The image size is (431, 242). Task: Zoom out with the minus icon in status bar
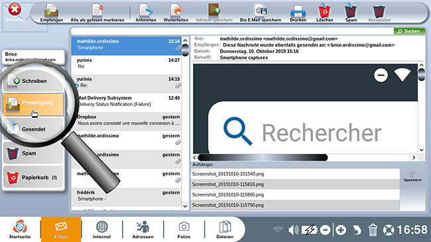(x=325, y=229)
